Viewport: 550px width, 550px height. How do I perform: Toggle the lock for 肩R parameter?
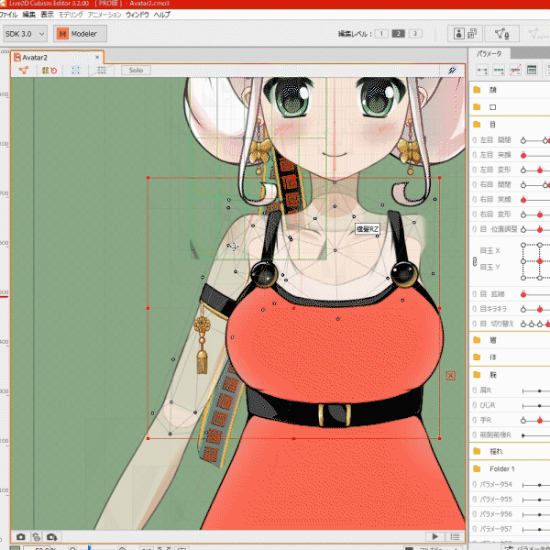(x=475, y=390)
